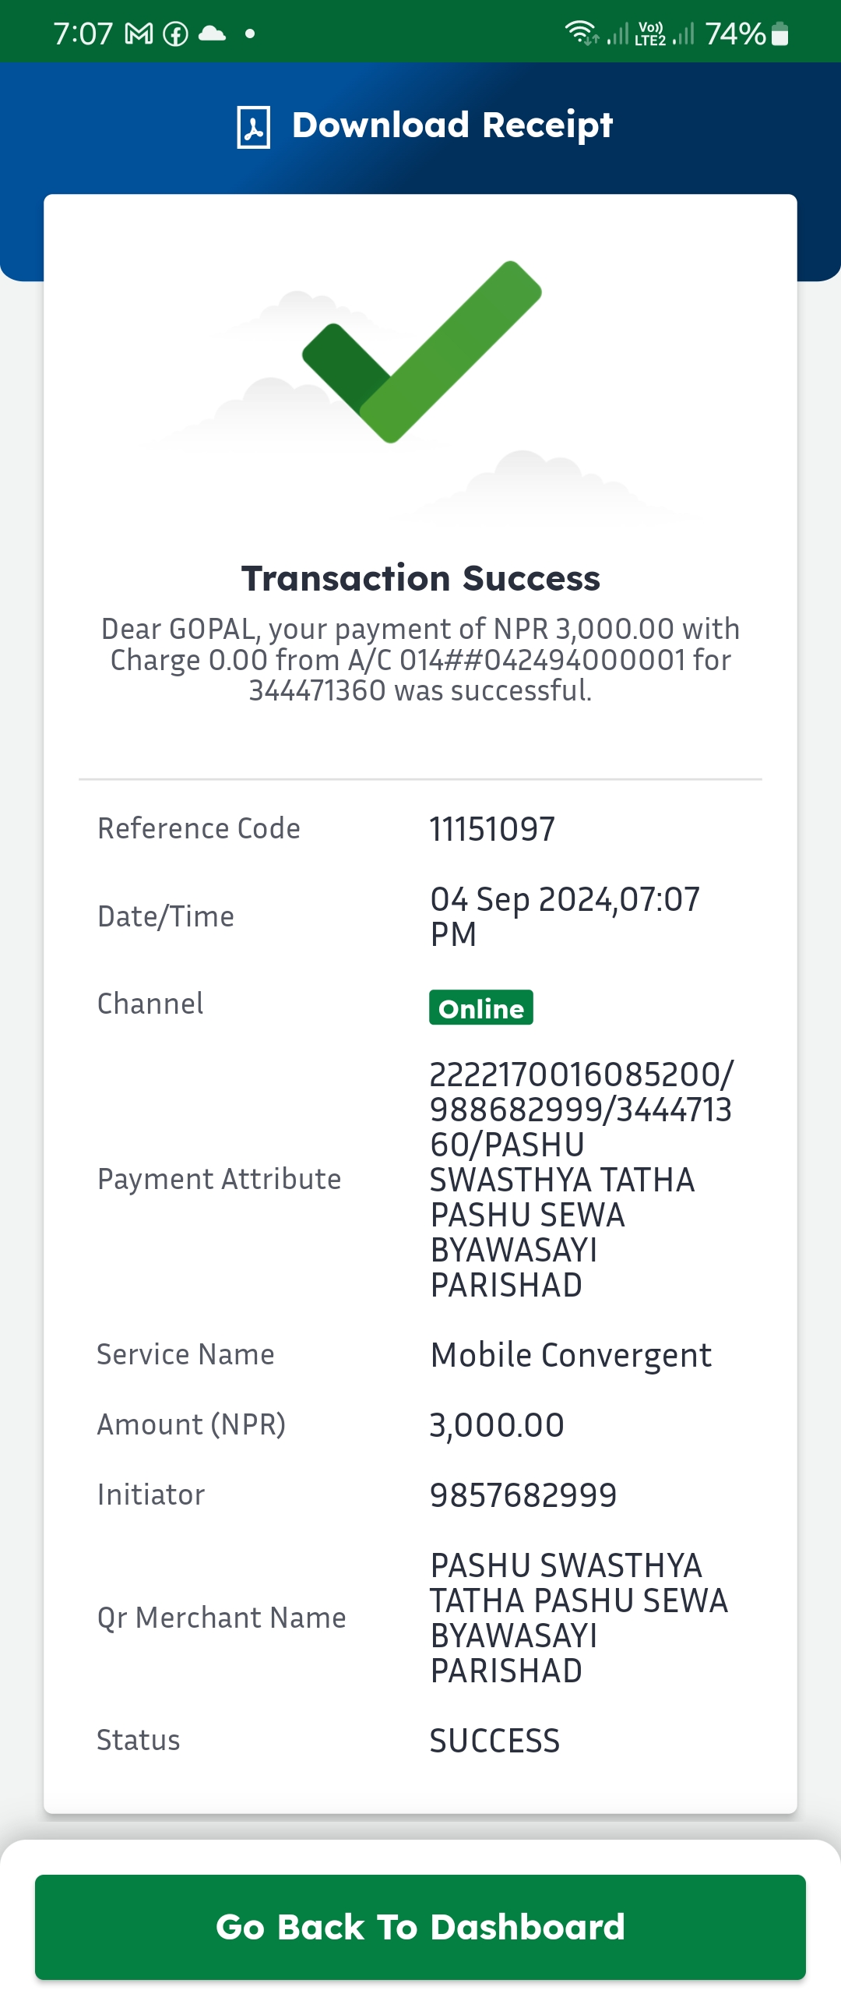The image size is (841, 2015).
Task: Tap the Gmail notification icon in status bar
Action: coord(139,34)
